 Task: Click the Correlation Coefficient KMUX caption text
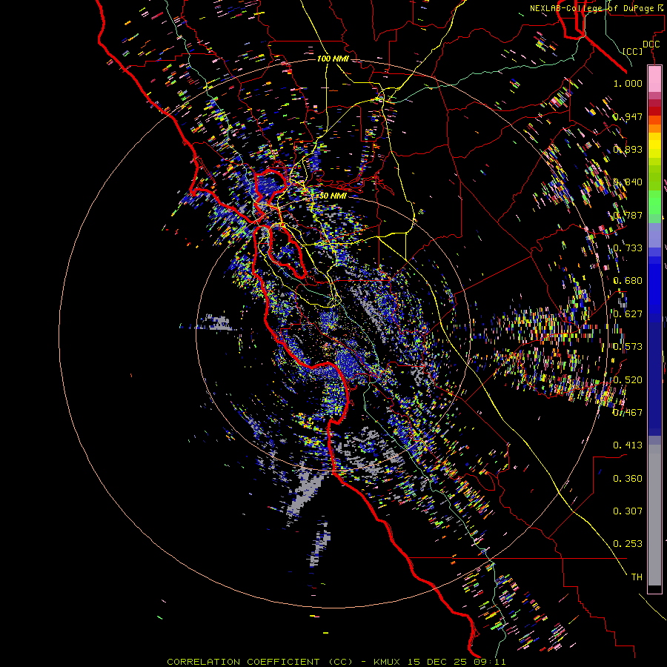(x=336, y=662)
